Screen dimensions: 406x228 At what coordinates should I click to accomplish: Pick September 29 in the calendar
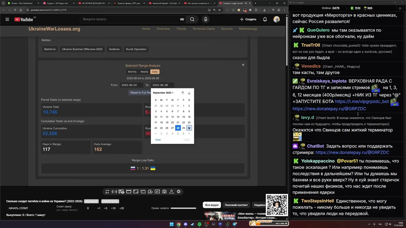coord(183,128)
